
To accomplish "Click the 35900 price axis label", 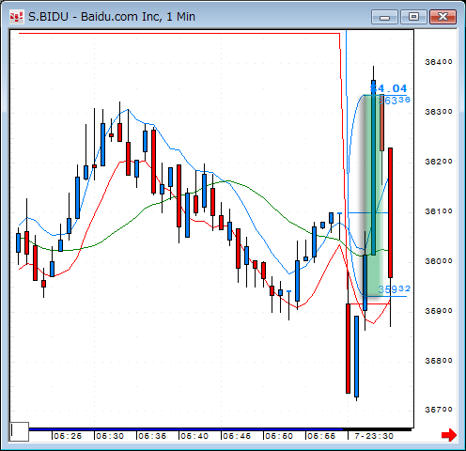I will [x=439, y=311].
